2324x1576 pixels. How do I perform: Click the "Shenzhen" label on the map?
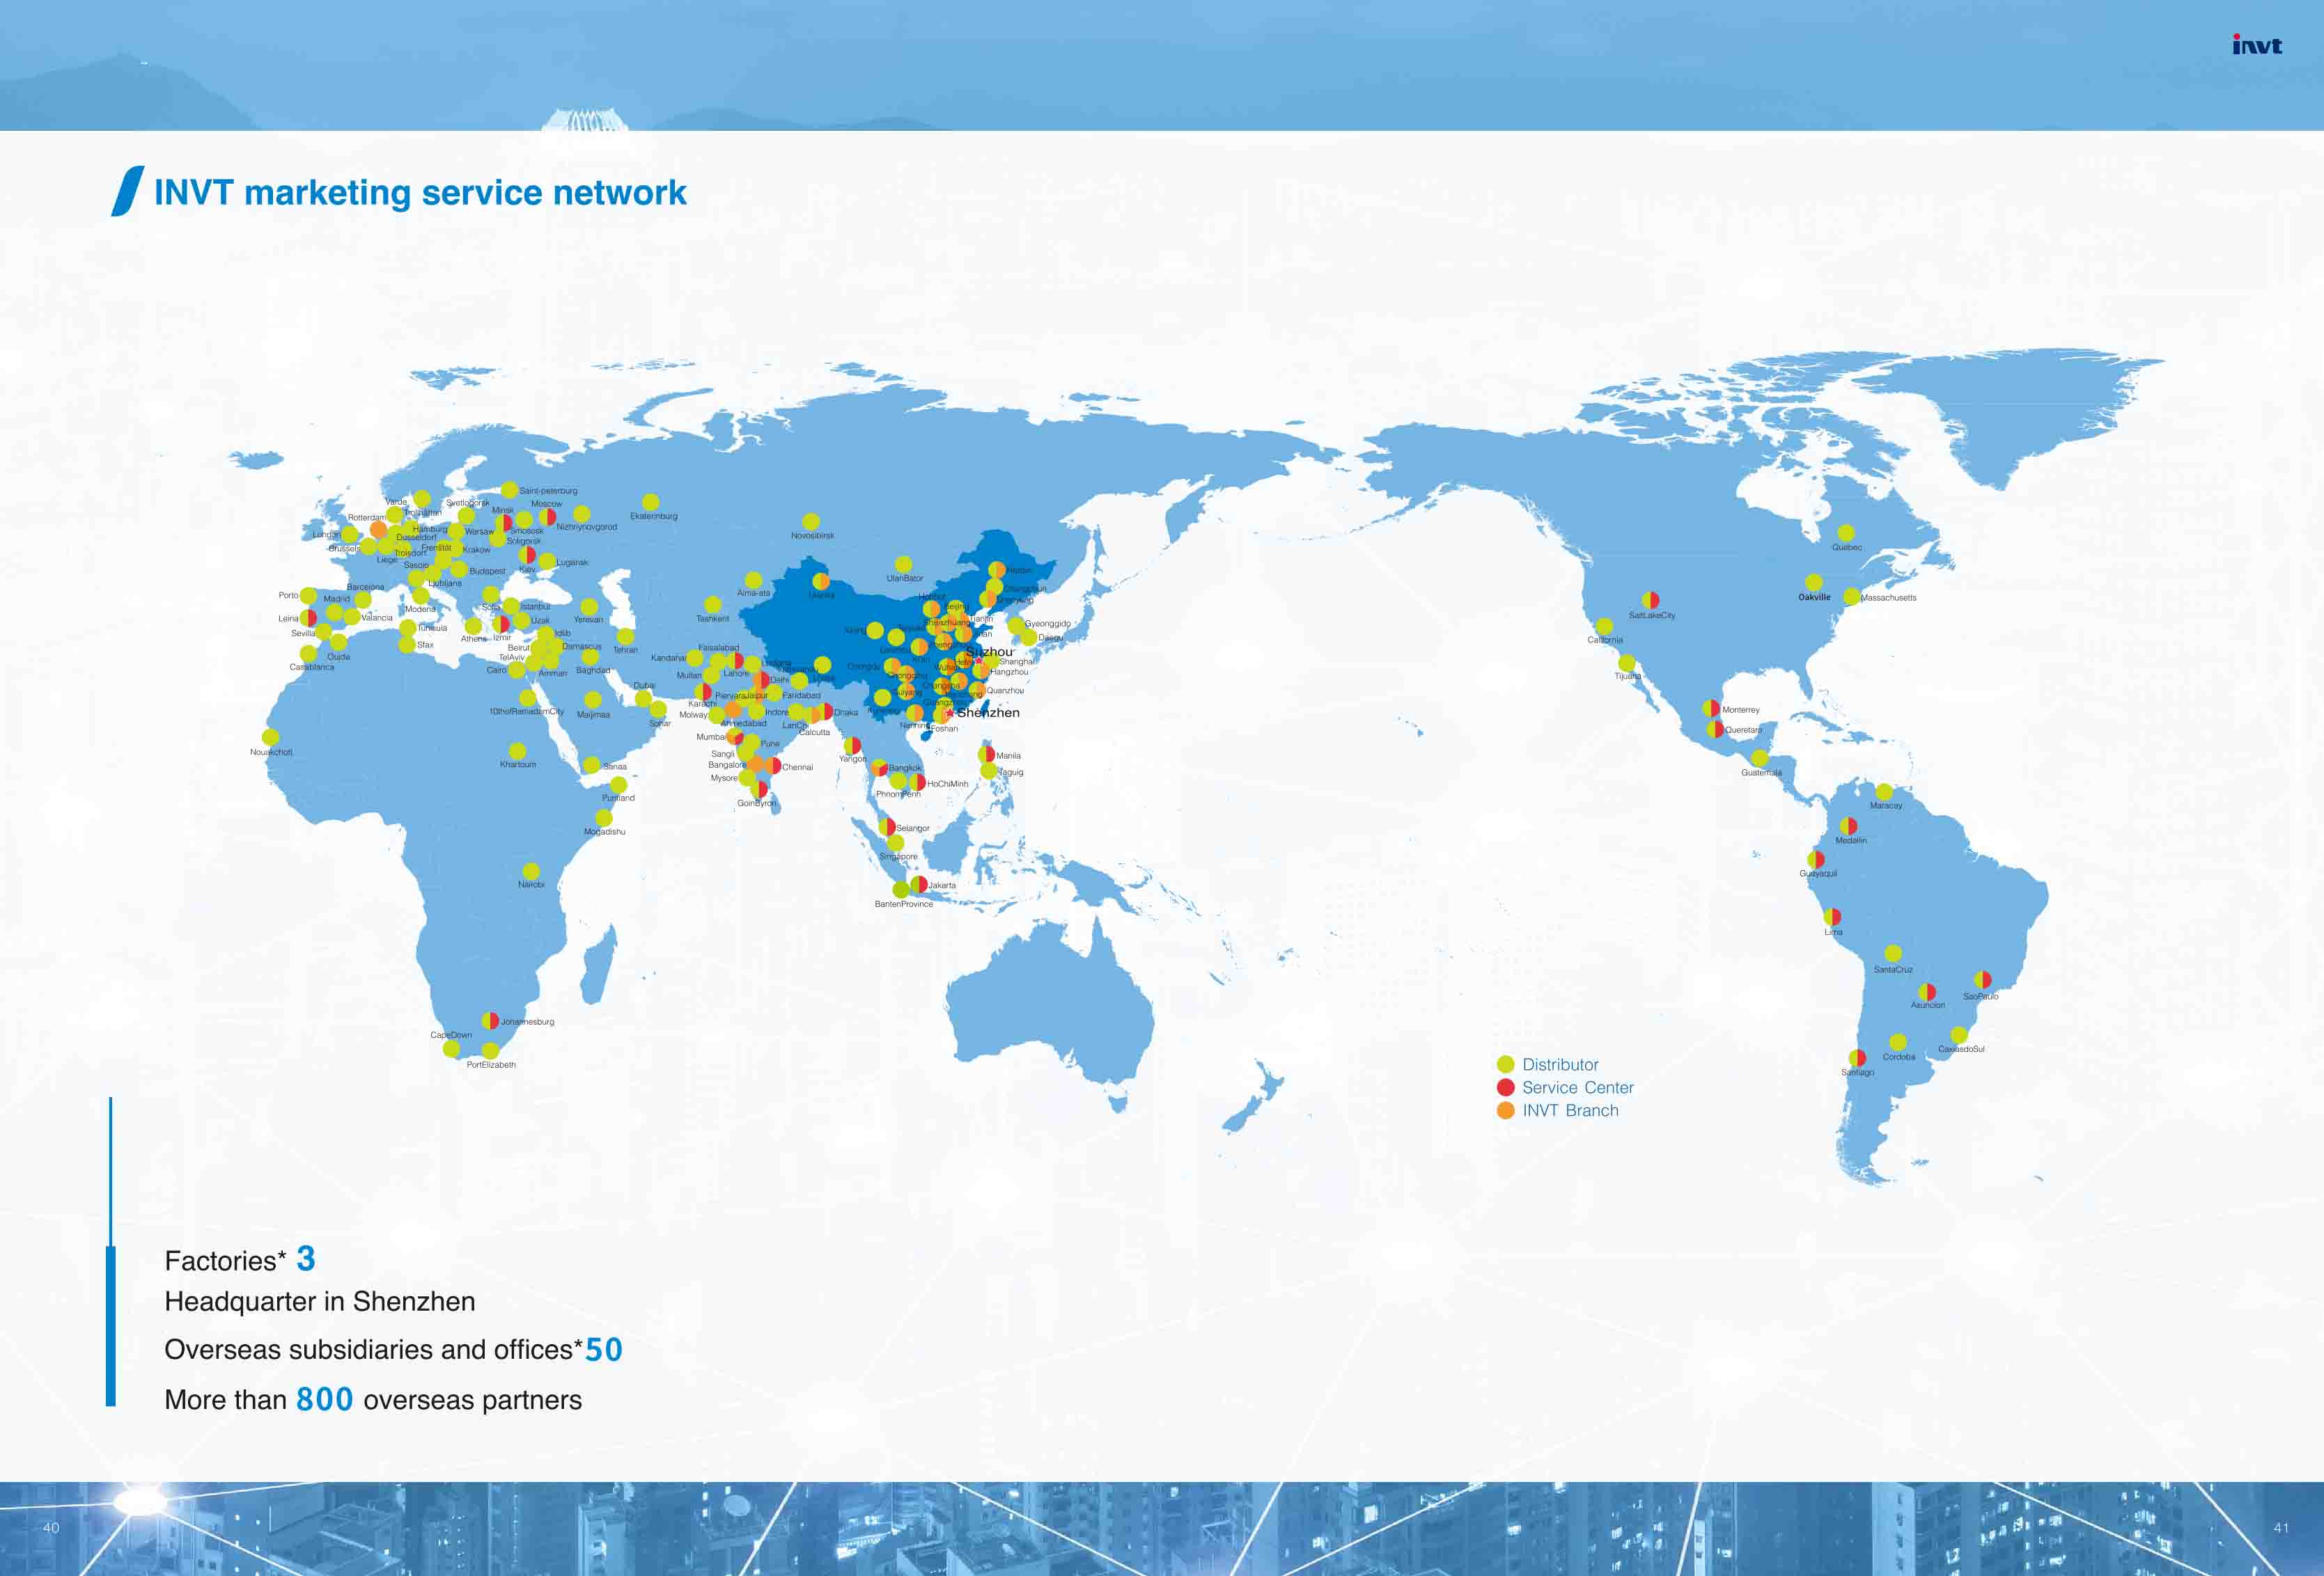pyautogui.click(x=988, y=713)
